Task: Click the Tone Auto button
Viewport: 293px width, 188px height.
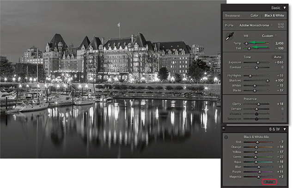Action: (277, 57)
